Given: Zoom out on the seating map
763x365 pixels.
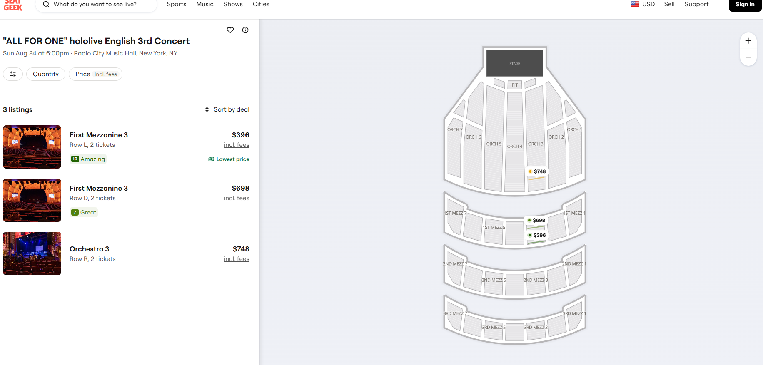Looking at the screenshot, I should (748, 57).
